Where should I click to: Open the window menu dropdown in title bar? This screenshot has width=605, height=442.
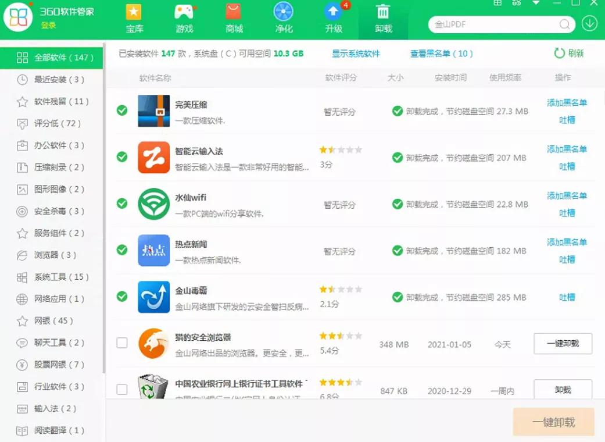536,3
